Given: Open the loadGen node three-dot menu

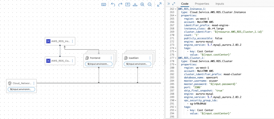Looking at the screenshot, I should pos(149,58).
